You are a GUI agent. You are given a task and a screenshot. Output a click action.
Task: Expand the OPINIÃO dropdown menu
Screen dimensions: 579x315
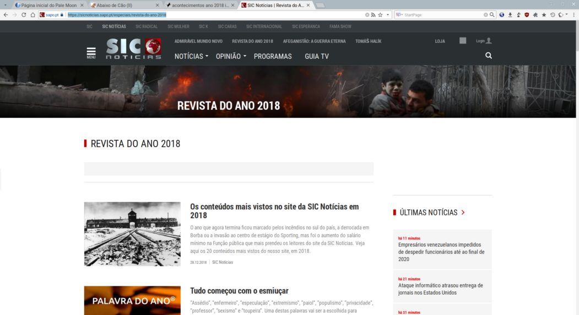(231, 56)
